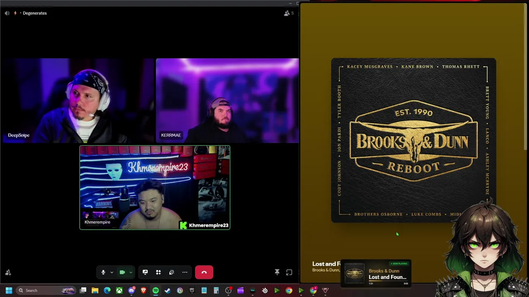Click the Now Playing badge
The width and height of the screenshot is (529, 297).
coord(399,264)
